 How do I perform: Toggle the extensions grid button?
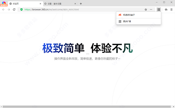pyautogui.click(x=159, y=10)
